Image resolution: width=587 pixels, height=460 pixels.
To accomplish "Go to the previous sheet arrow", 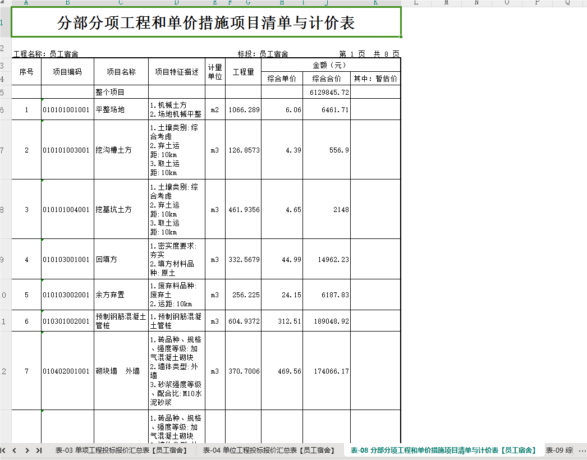I will pyautogui.click(x=15, y=450).
